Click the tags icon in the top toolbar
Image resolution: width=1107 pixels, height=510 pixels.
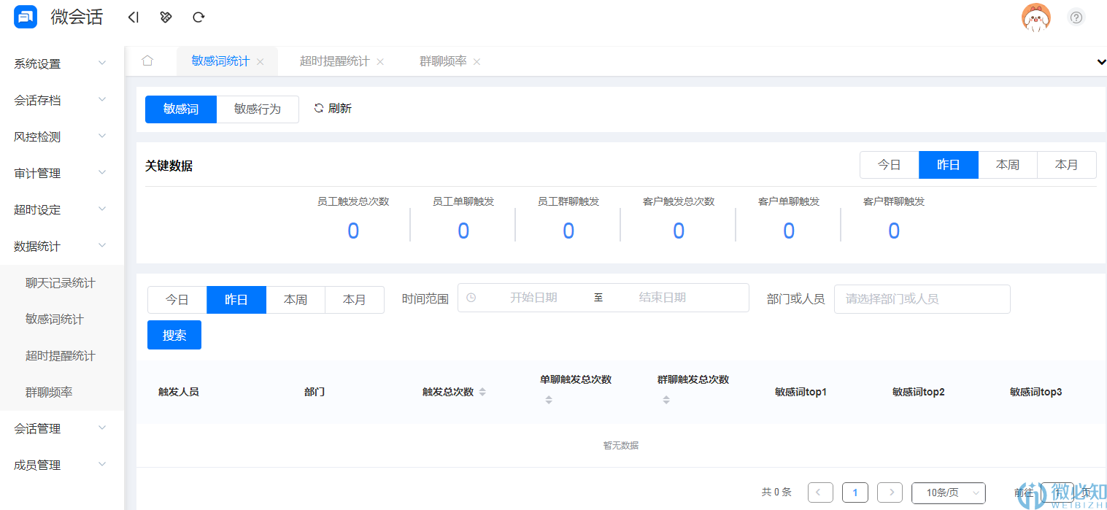pos(166,16)
